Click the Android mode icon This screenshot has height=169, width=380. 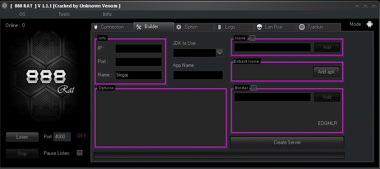(369, 24)
